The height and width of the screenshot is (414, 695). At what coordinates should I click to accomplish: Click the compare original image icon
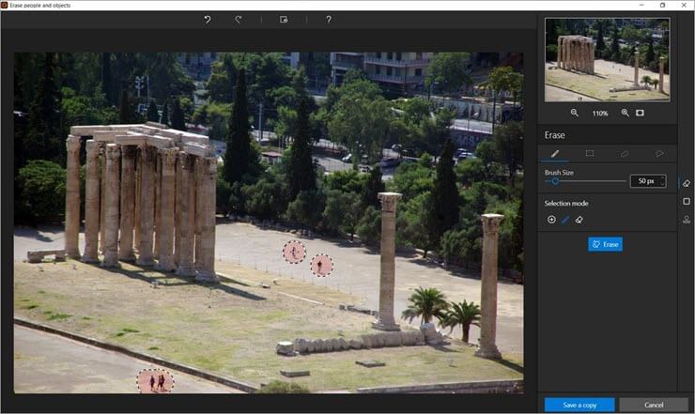(x=284, y=20)
